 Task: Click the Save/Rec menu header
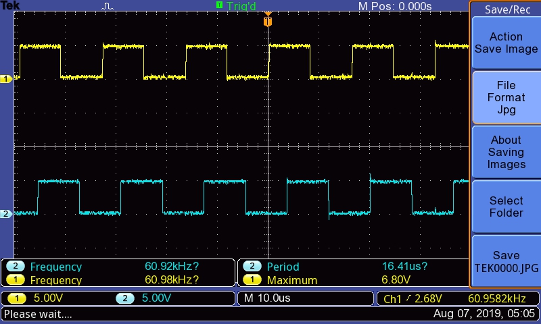pos(507,9)
